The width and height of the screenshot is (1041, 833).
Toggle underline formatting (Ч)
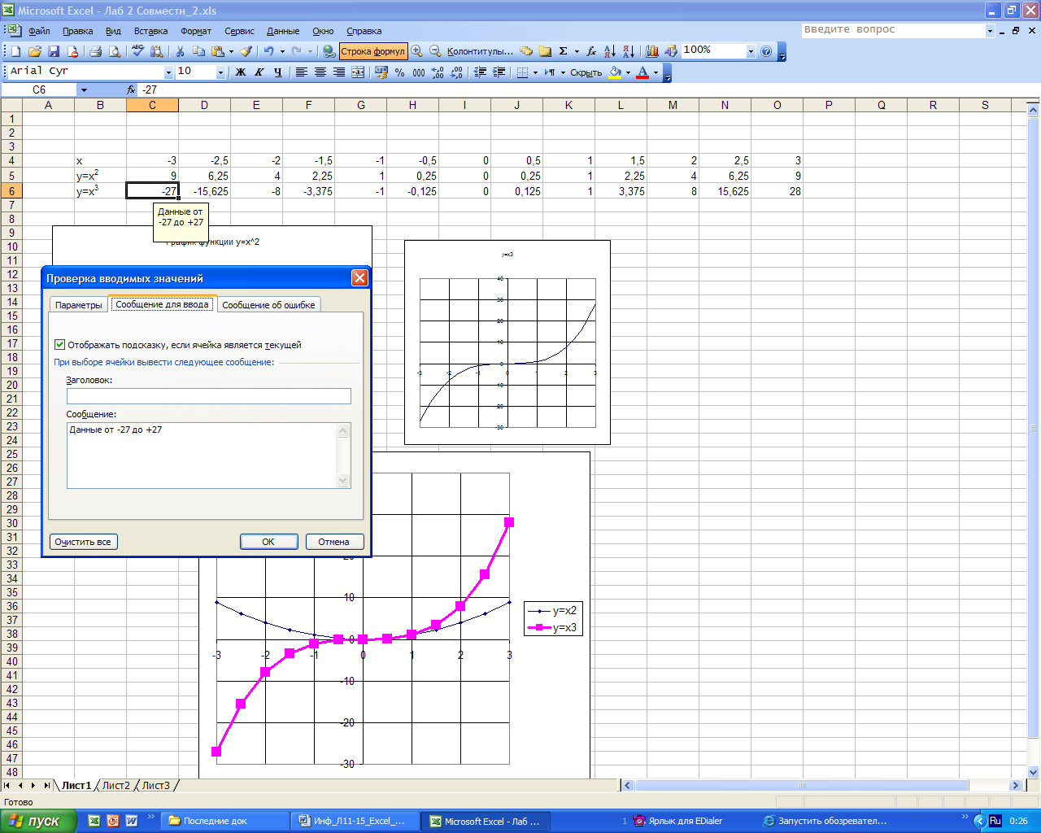pyautogui.click(x=278, y=72)
